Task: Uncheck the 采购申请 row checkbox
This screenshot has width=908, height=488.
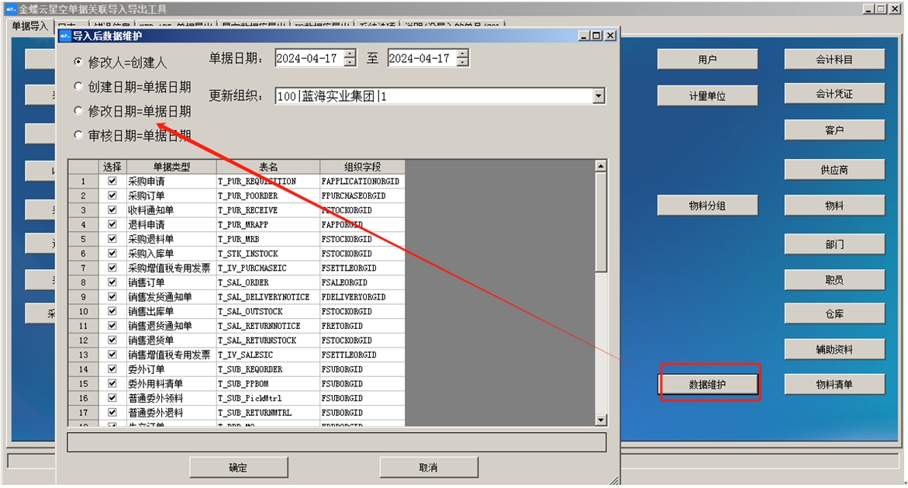Action: 112,181
